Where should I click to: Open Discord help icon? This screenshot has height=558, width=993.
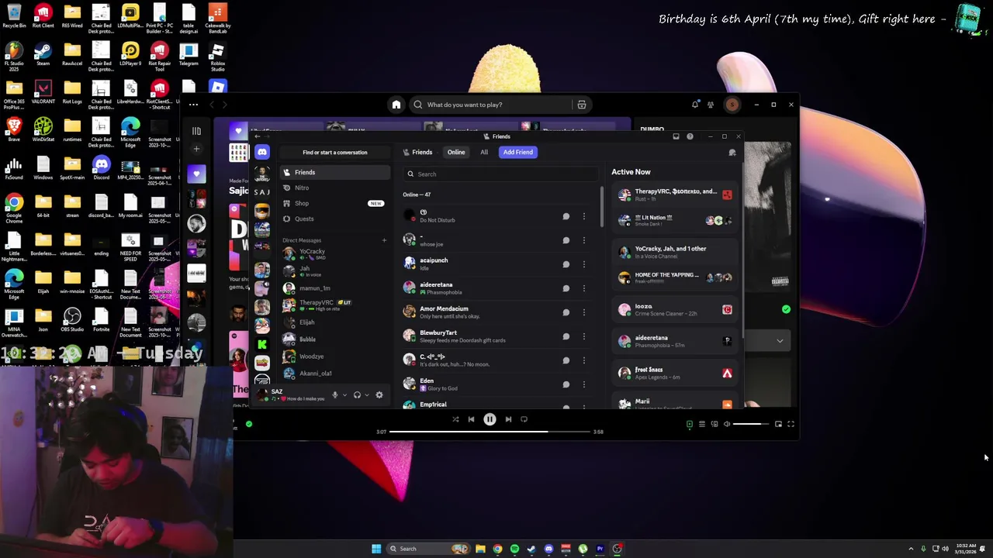[690, 136]
